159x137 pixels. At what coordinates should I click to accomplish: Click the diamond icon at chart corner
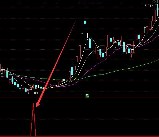[154, 1]
